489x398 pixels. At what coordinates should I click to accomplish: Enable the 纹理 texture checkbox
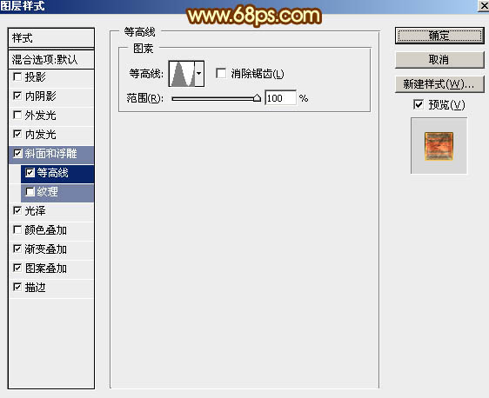pyautogui.click(x=30, y=191)
